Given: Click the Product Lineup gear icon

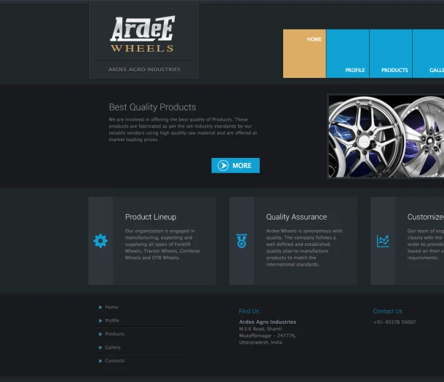Looking at the screenshot, I should [x=100, y=241].
